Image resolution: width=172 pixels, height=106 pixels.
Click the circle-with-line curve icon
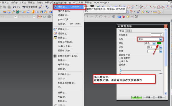pyautogui.click(x=141, y=7)
